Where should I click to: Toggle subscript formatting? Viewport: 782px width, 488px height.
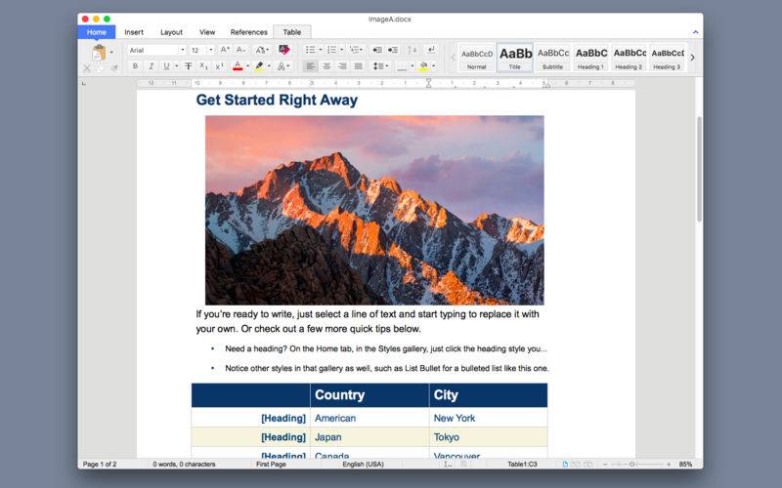203,66
